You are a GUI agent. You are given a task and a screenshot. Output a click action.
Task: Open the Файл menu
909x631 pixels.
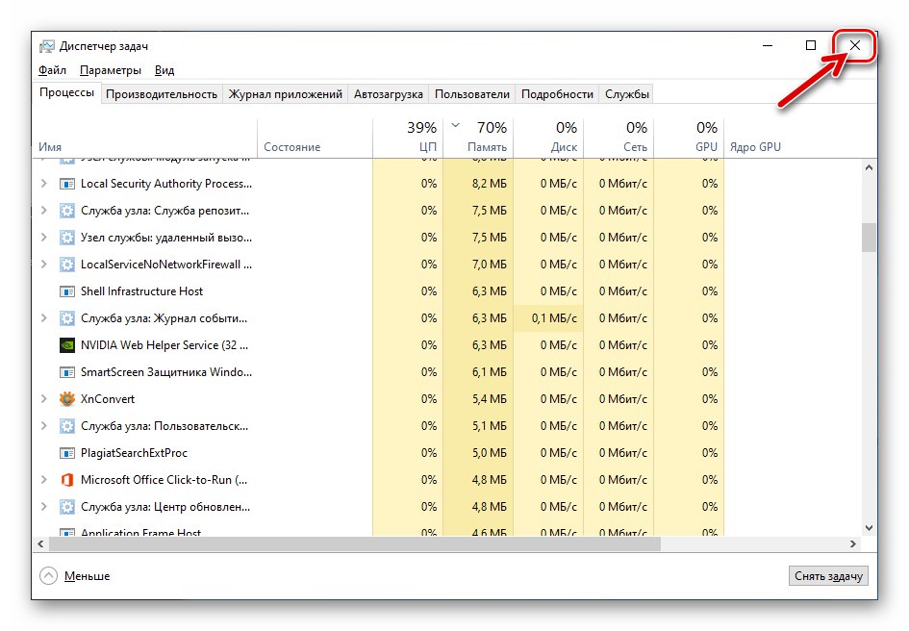point(53,70)
